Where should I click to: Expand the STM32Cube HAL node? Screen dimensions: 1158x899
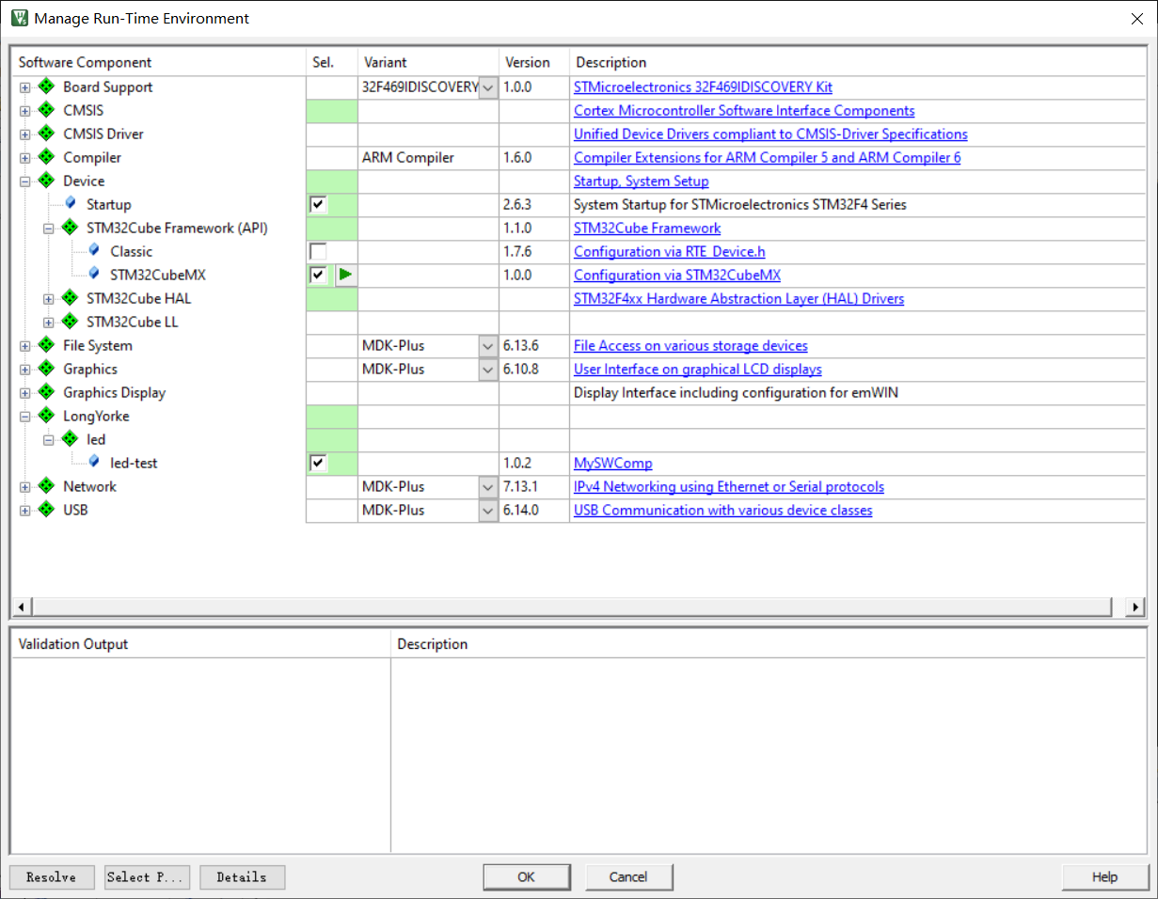[49, 299]
